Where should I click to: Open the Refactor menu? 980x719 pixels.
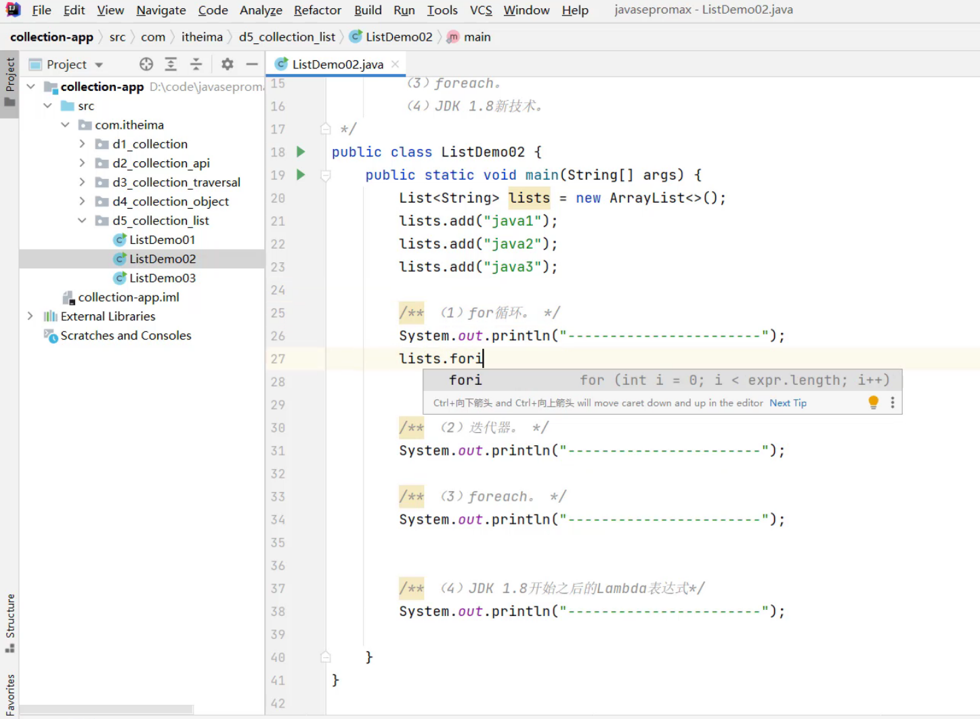[318, 10]
